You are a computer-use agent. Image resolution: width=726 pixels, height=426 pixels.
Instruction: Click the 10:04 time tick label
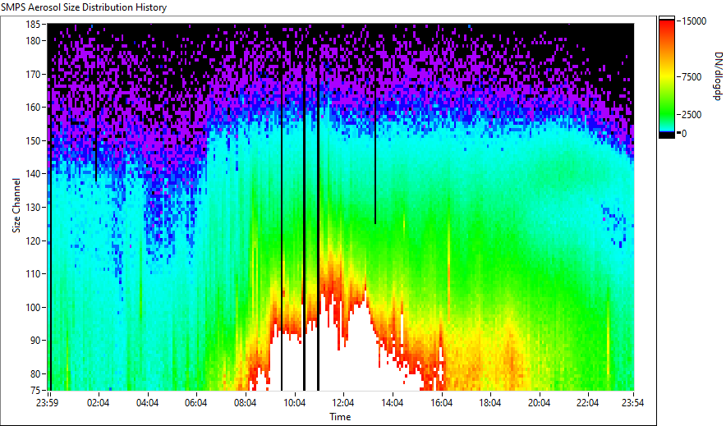coord(294,403)
